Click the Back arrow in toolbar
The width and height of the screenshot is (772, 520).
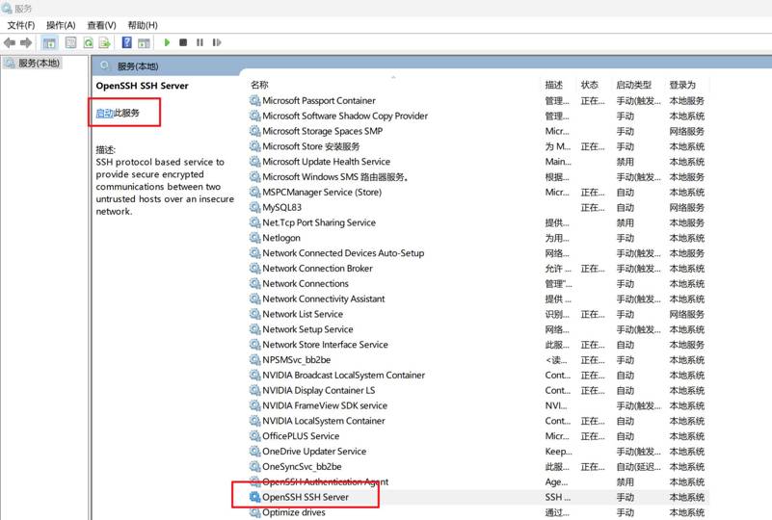tap(10, 42)
